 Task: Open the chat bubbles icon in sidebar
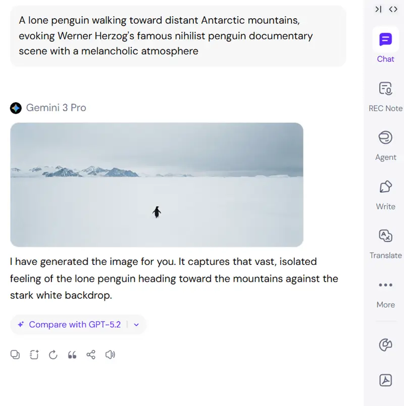[385, 345]
